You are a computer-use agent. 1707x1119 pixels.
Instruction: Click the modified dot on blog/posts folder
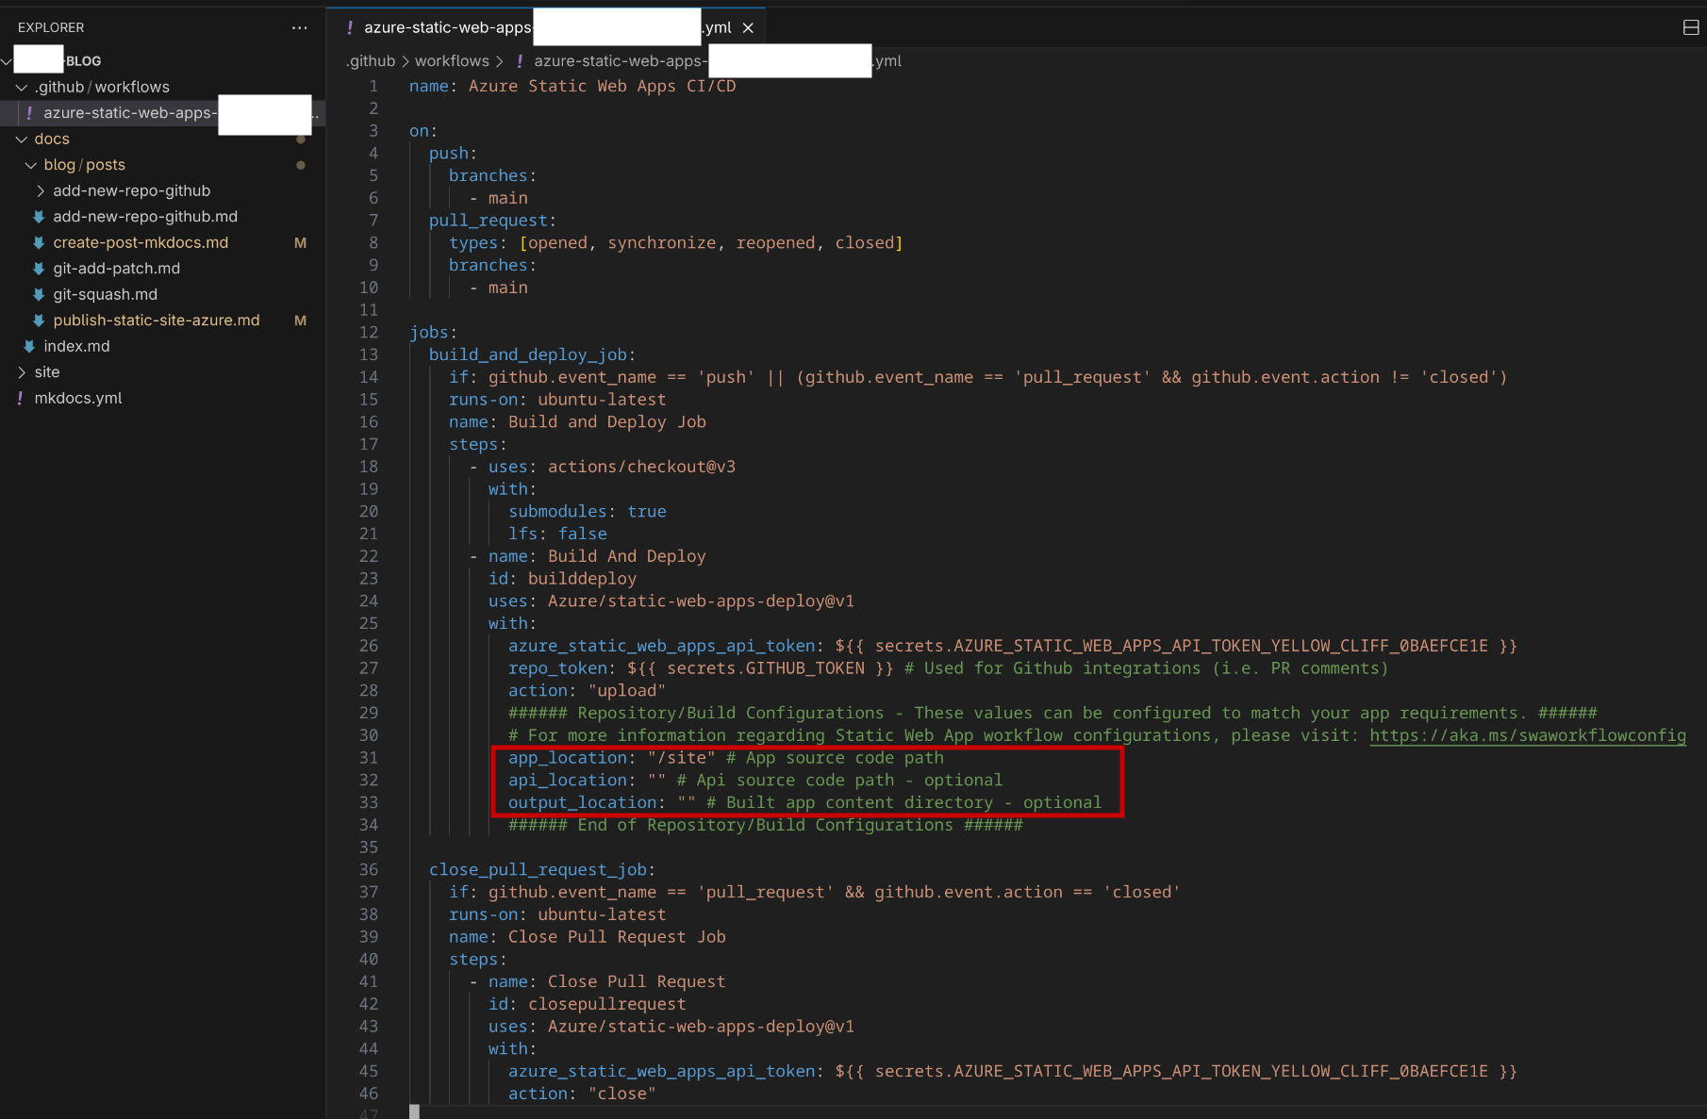tap(300, 164)
